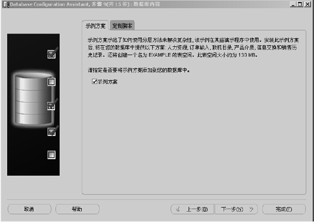The height and width of the screenshot is (222, 314).
Task: Go back with 上一步(B) button
Action: click(192, 209)
